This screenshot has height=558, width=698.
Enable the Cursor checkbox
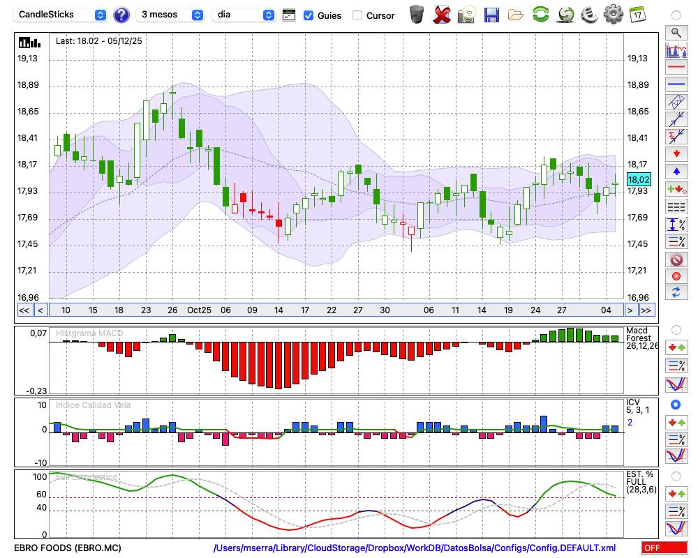(357, 15)
